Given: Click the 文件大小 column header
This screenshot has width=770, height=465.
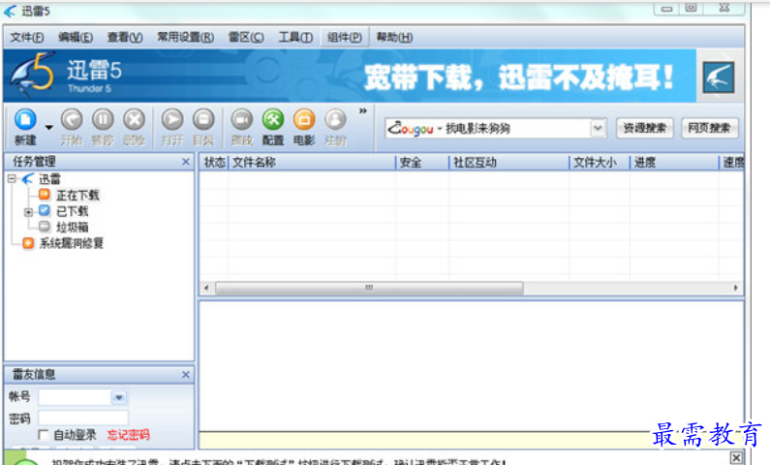Looking at the screenshot, I should click(x=600, y=163).
